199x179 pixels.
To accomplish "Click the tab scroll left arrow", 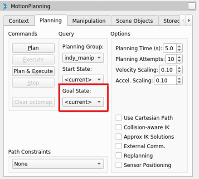I will click(x=183, y=20).
